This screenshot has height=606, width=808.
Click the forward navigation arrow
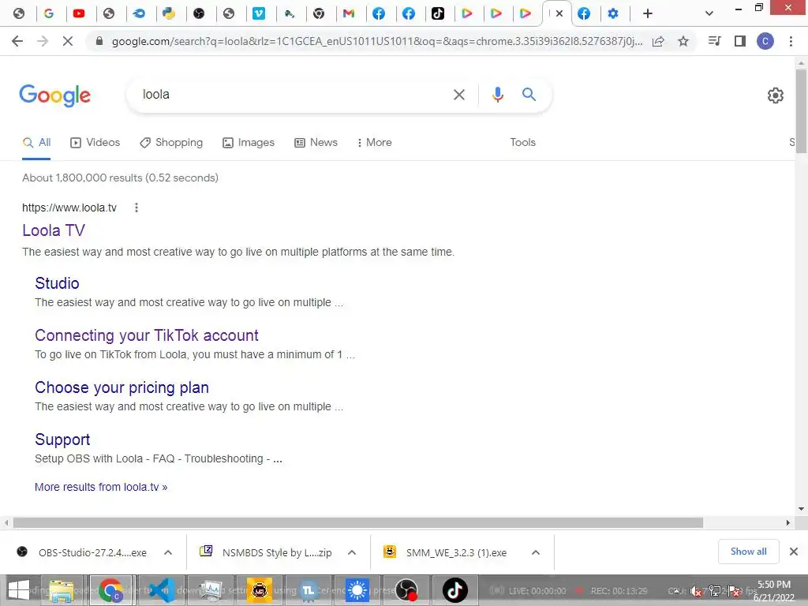(x=43, y=41)
